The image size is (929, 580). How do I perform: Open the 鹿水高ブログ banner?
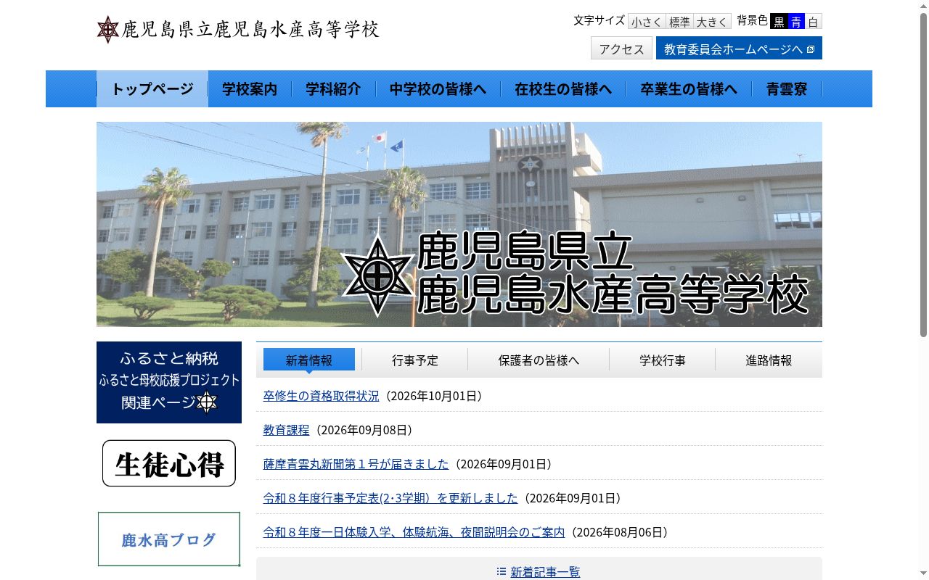click(x=169, y=539)
